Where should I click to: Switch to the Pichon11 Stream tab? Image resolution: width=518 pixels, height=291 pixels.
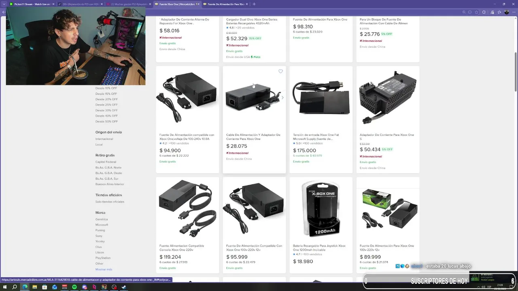[x=32, y=4]
